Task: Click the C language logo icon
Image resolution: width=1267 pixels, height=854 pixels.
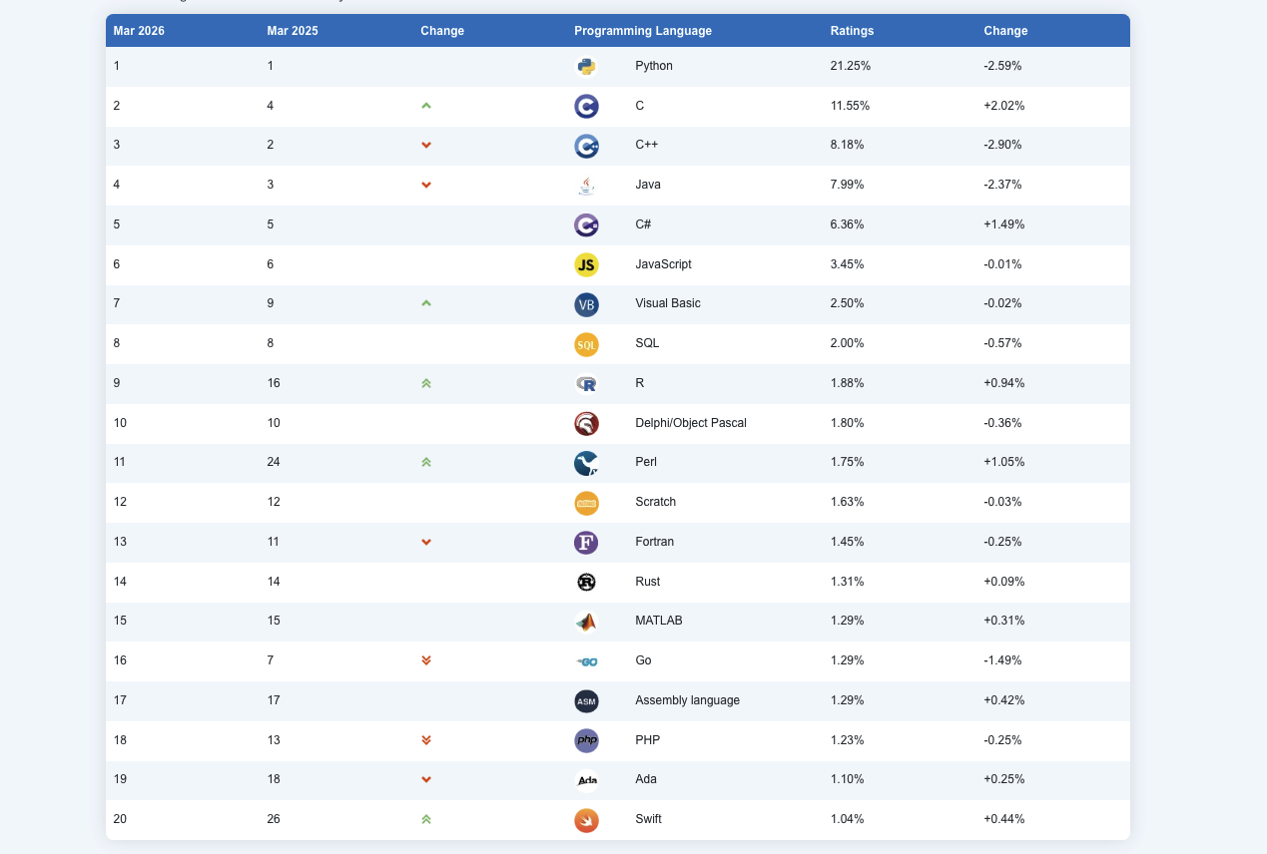Action: coord(587,107)
